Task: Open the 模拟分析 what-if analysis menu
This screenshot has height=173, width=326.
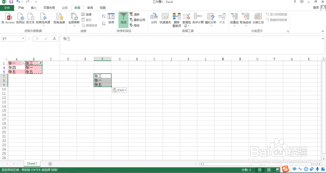Action: 211,19
